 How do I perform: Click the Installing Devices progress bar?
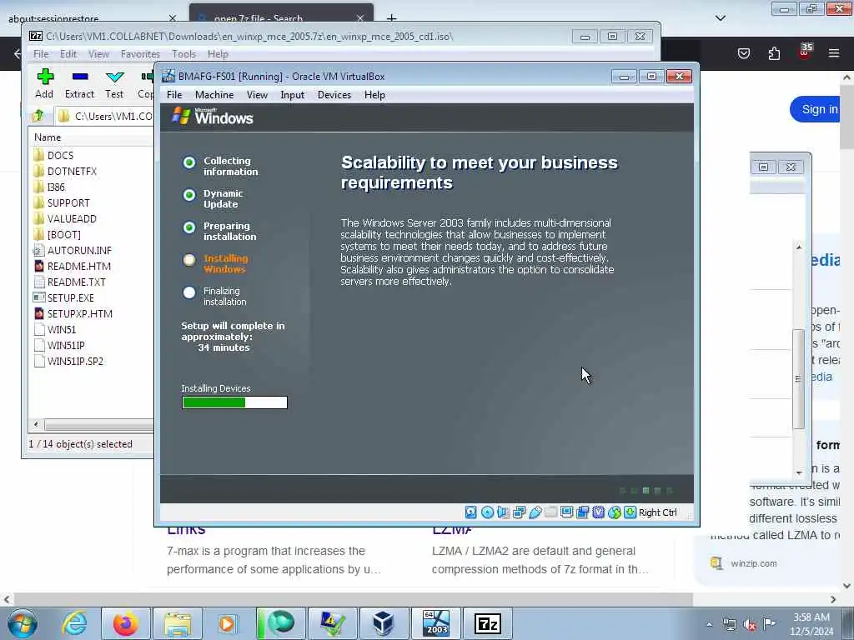[234, 402]
